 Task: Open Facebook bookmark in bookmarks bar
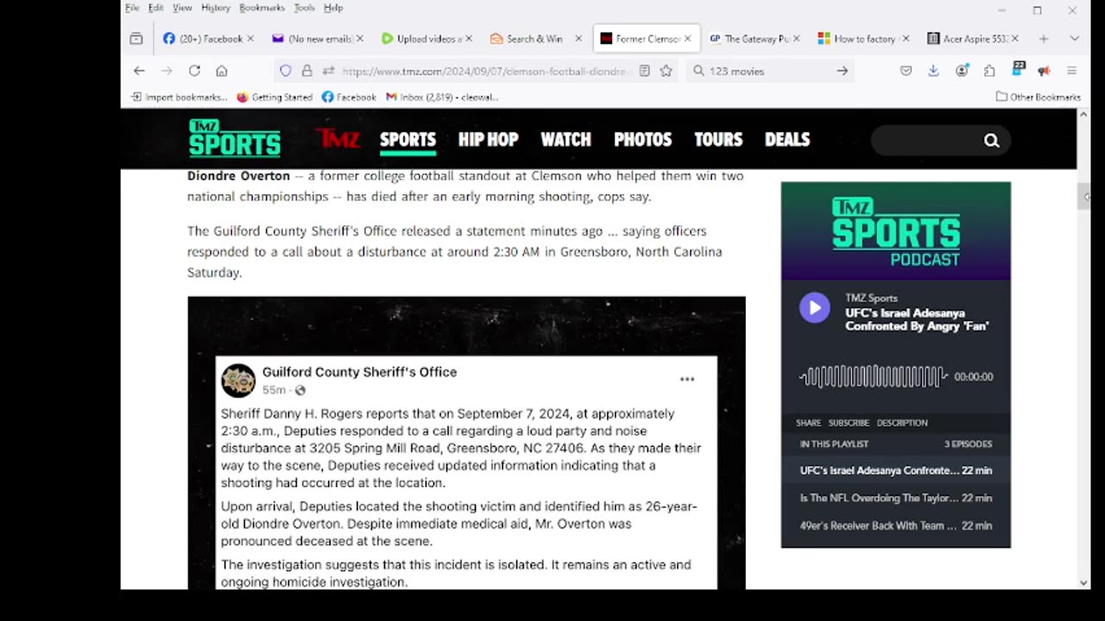(x=349, y=97)
